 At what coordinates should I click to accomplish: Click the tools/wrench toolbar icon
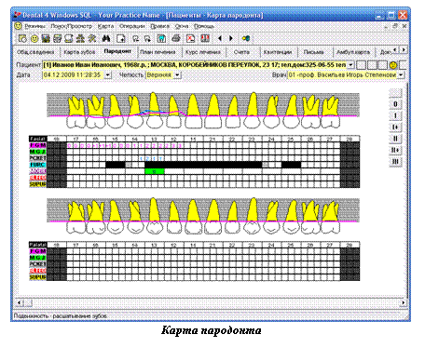click(91, 38)
